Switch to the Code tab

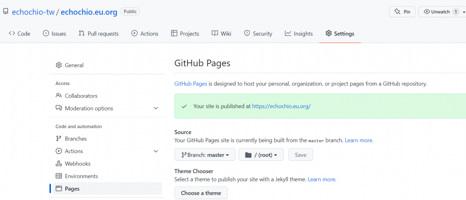pos(20,34)
